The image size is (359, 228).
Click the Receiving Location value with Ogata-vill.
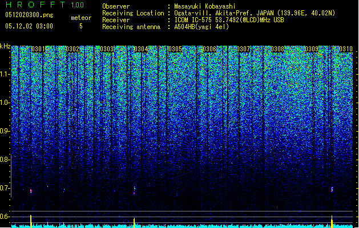(x=255, y=13)
